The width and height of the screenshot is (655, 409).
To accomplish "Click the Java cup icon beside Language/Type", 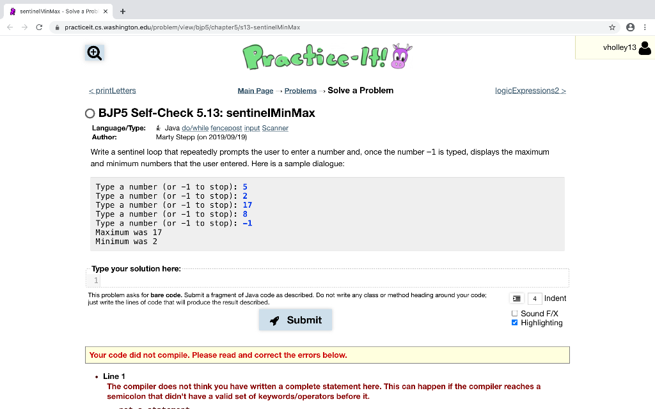I will (x=157, y=128).
